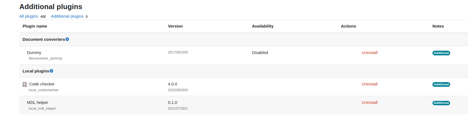Click the Code checker plugin icon
Image resolution: width=468 pixels, height=116 pixels.
(25, 84)
